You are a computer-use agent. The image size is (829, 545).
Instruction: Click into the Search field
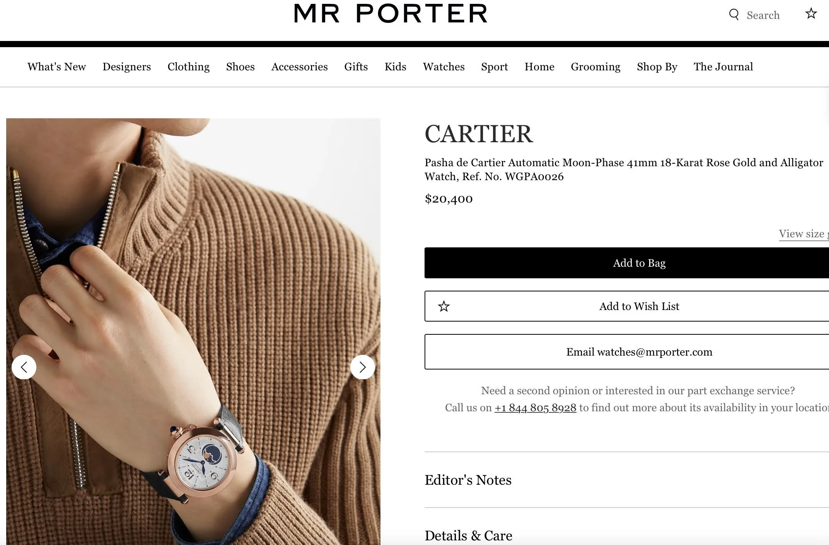pos(763,15)
